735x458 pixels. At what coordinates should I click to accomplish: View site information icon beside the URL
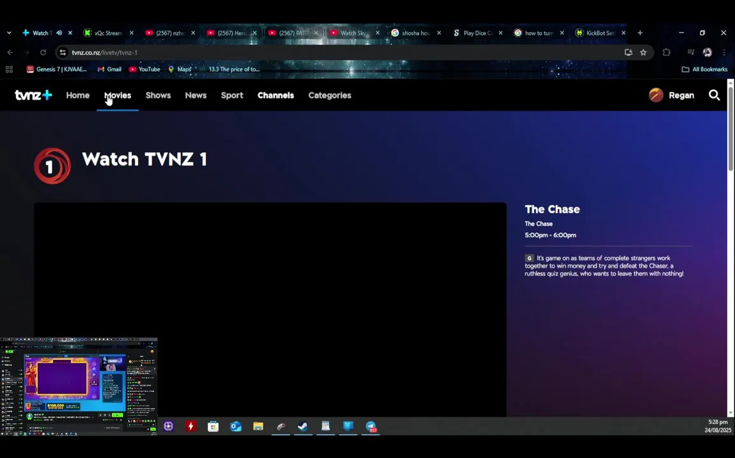point(63,52)
